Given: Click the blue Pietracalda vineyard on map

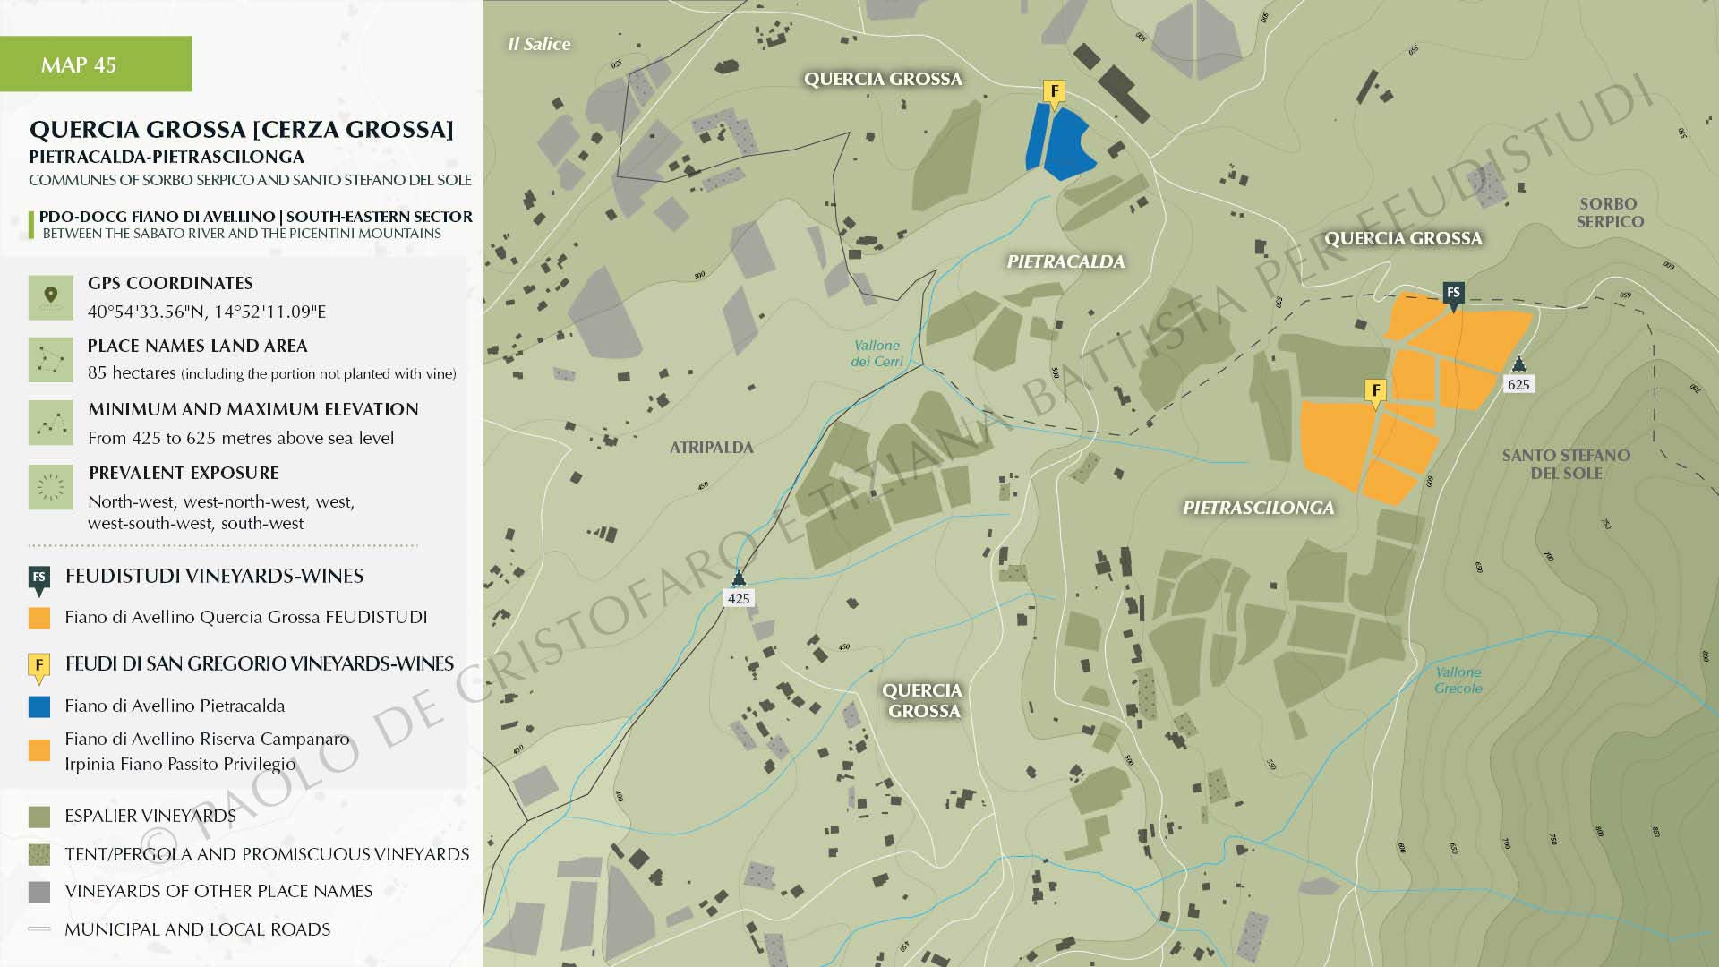Looking at the screenshot, I should (x=1065, y=148).
